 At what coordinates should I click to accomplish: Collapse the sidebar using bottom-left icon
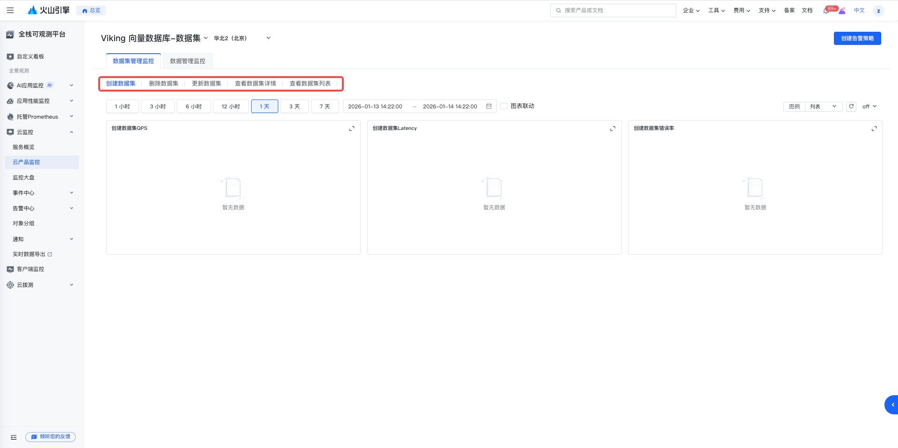(14, 437)
